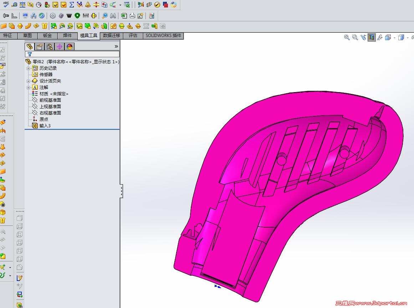Open the 评估 tab

point(133,36)
